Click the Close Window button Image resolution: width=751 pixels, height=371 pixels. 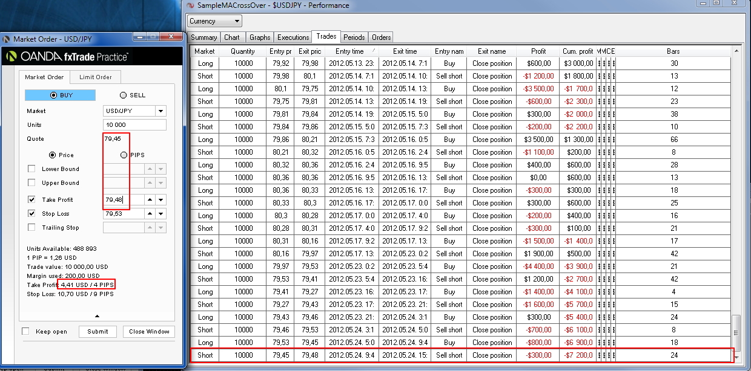click(x=149, y=331)
